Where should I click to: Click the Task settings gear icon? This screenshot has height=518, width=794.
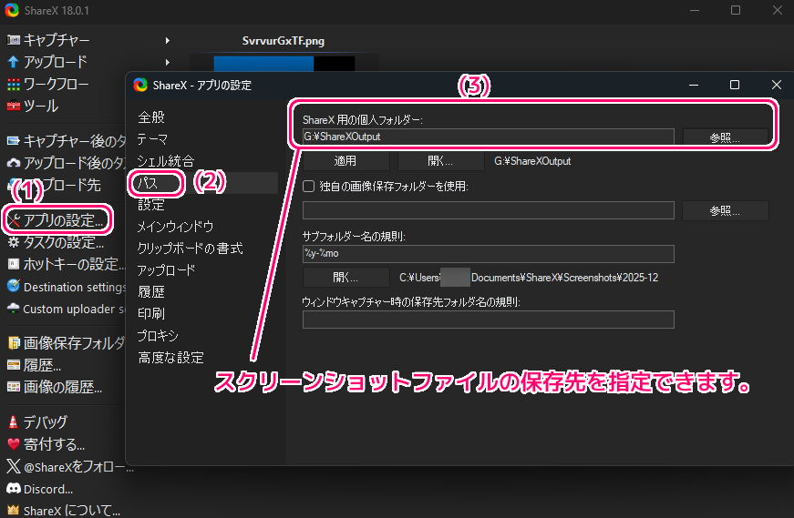[x=13, y=242]
